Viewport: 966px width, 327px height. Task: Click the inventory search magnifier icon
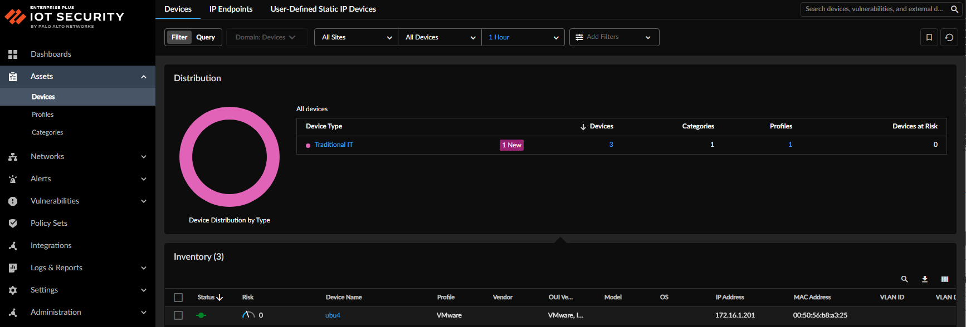(905, 279)
